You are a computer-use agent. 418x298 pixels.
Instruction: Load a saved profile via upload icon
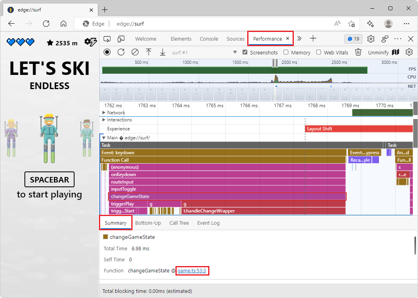tap(149, 52)
